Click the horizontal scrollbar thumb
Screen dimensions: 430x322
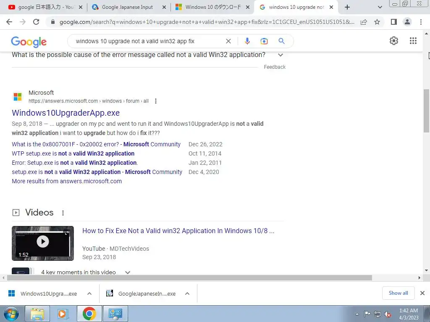tap(189, 278)
